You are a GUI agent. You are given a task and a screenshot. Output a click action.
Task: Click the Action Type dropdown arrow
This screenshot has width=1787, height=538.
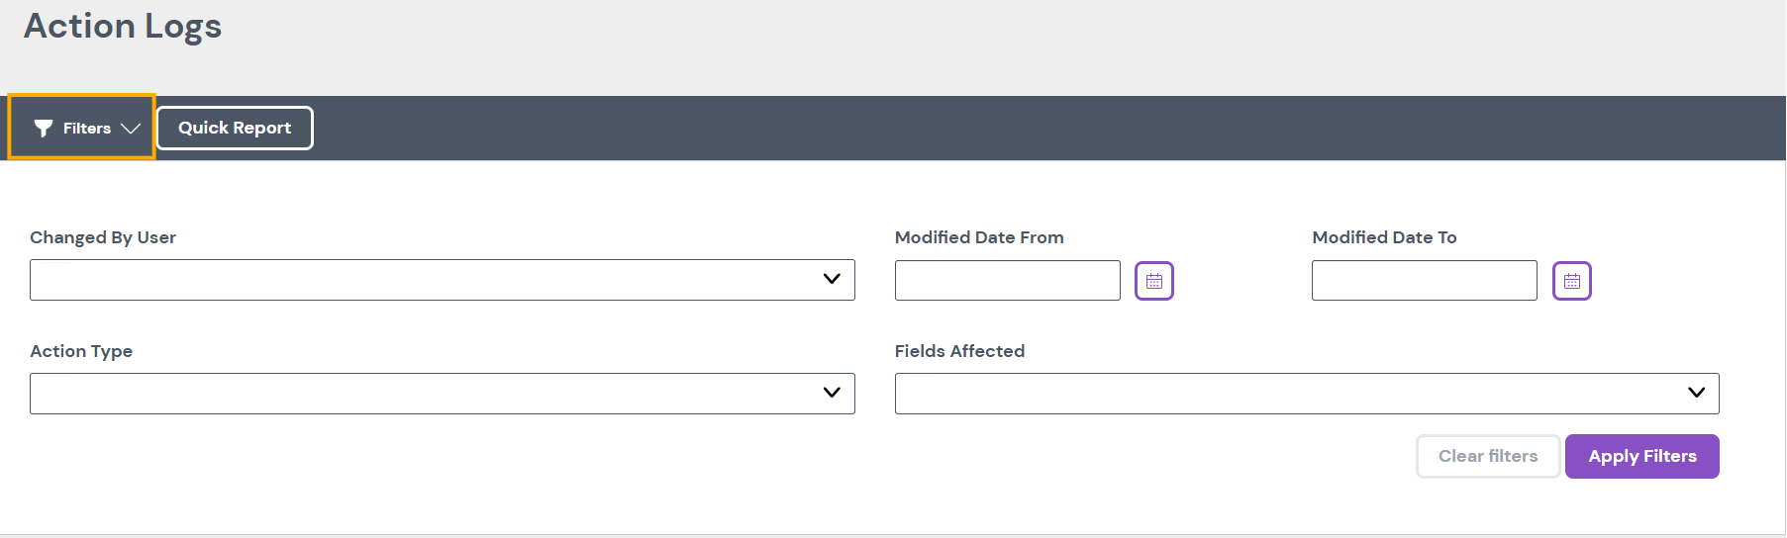[x=832, y=394]
